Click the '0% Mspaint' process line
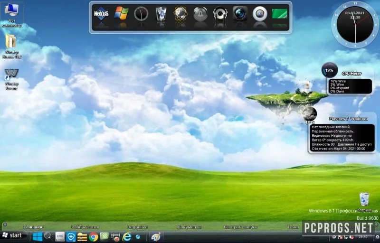This screenshot has width=380, height=243. tap(340, 88)
